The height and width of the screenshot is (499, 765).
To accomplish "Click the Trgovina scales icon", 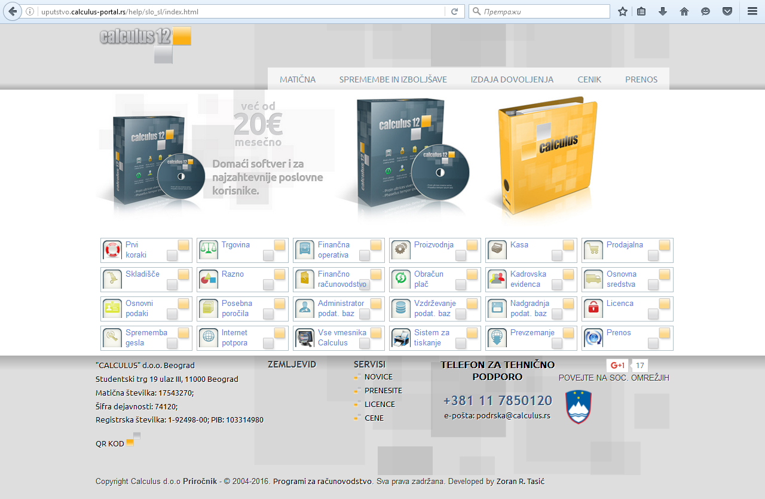I will click(x=209, y=250).
